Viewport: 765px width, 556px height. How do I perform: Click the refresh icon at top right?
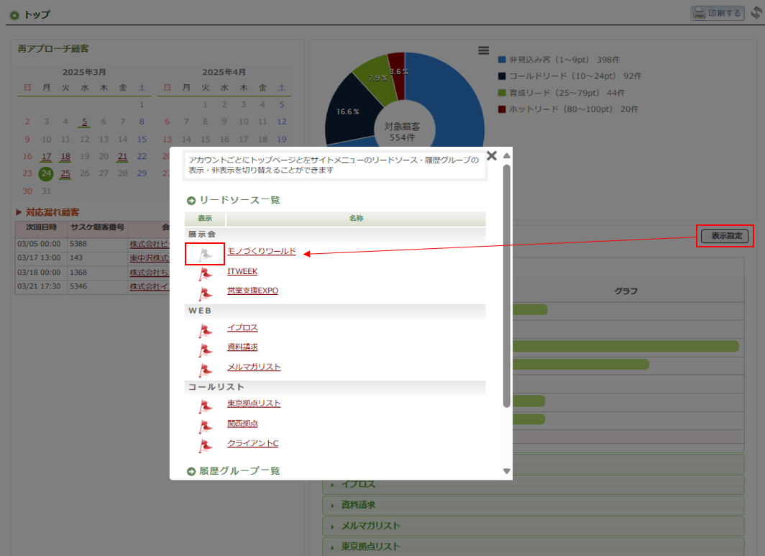point(756,13)
